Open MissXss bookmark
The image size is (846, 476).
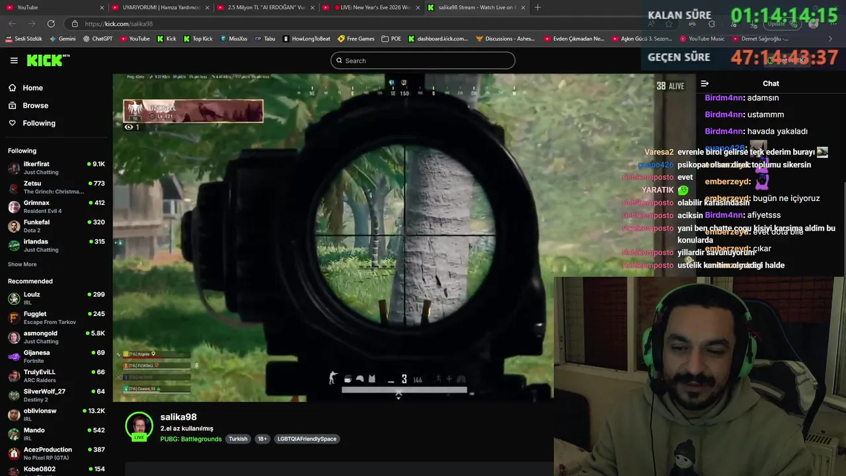[x=233, y=39]
